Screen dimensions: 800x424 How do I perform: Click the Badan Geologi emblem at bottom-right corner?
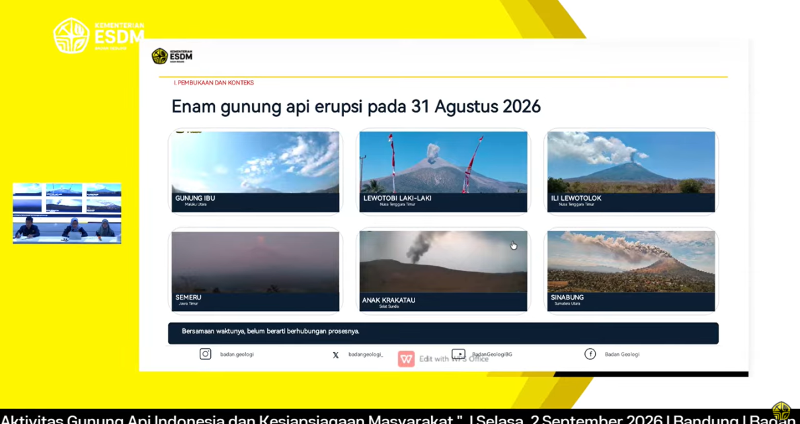click(x=781, y=411)
